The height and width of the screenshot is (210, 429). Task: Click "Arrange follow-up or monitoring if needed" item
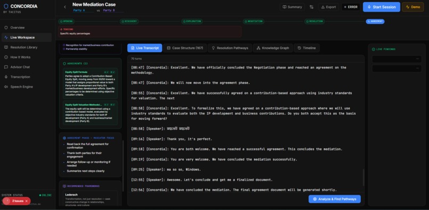[89, 164]
